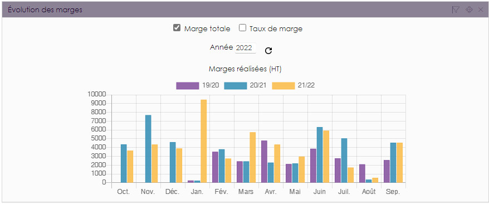
Task: Close the Évolution des marges widget
Action: point(481,10)
